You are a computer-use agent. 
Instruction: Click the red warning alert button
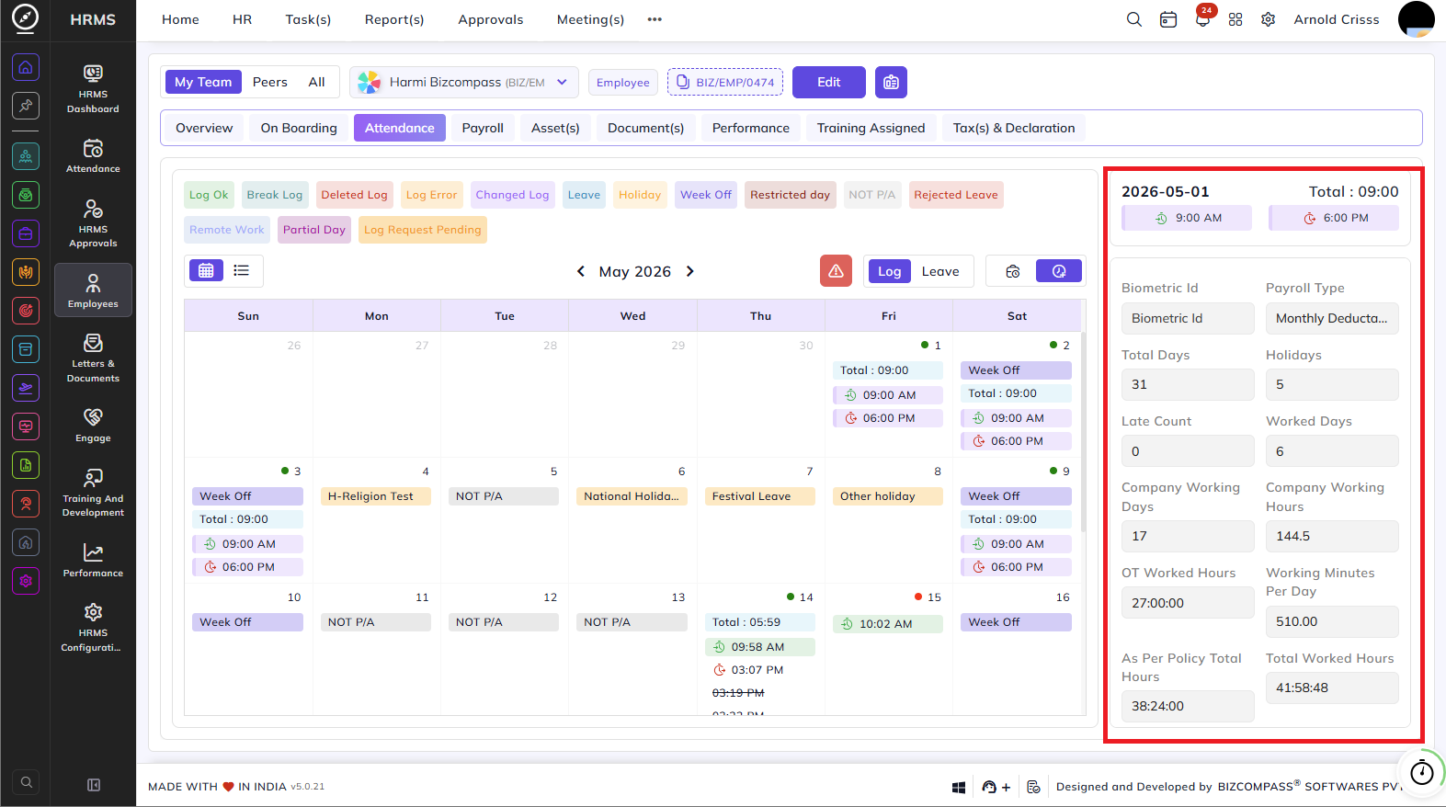(x=836, y=271)
